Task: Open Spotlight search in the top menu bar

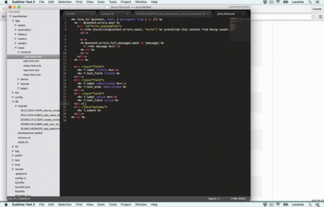Action: tap(310, 2)
